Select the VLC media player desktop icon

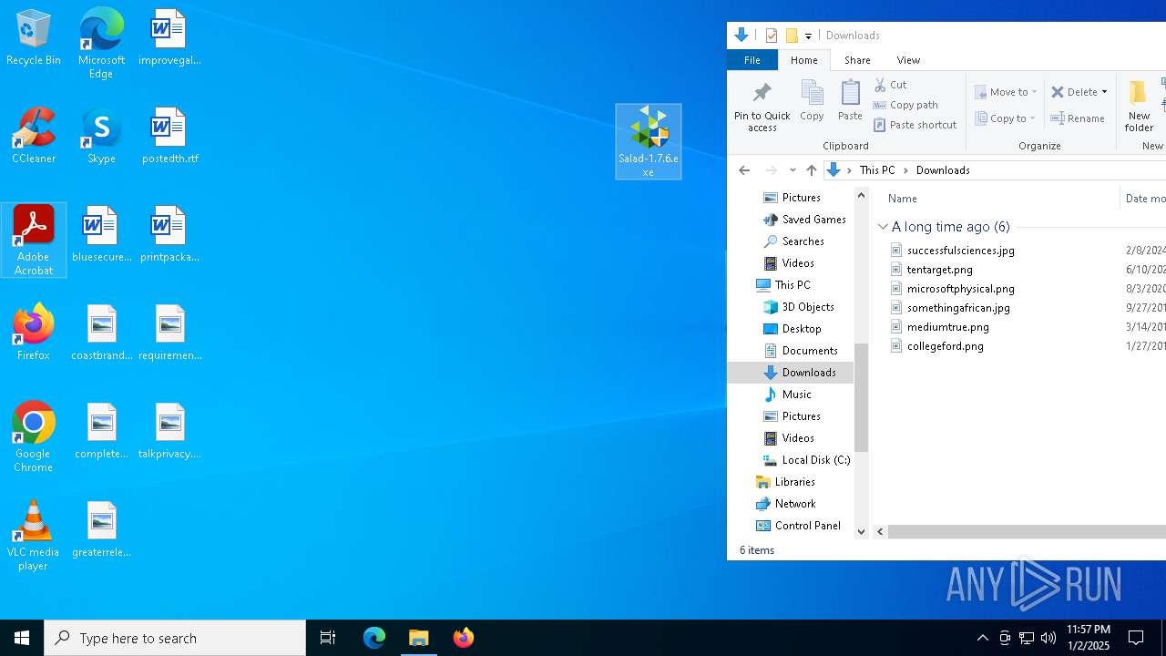(x=34, y=536)
